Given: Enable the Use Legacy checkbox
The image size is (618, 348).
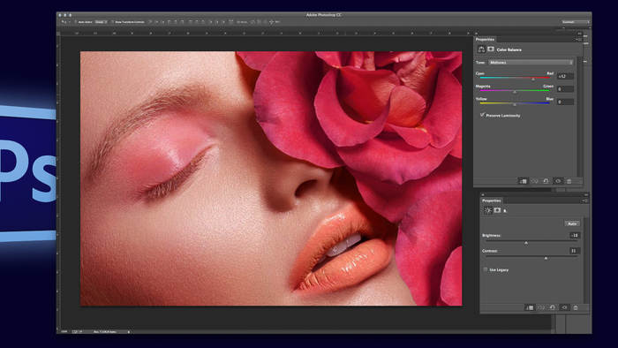Looking at the screenshot, I should coord(486,269).
